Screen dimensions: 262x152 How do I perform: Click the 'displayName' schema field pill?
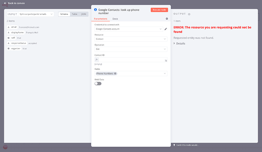[x=16, y=32]
